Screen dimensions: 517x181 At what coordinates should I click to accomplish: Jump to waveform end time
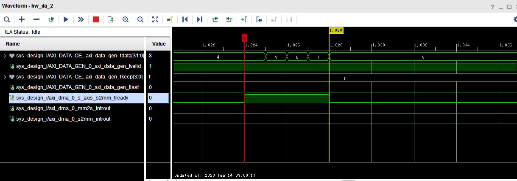tap(200, 19)
